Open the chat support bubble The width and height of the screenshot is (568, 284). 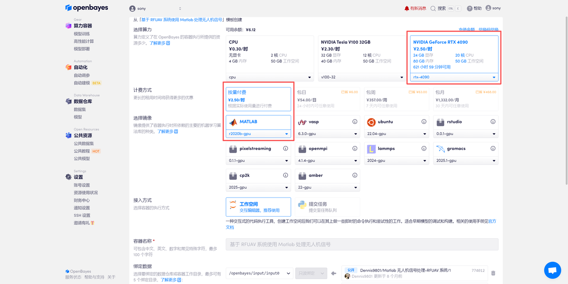point(552,270)
